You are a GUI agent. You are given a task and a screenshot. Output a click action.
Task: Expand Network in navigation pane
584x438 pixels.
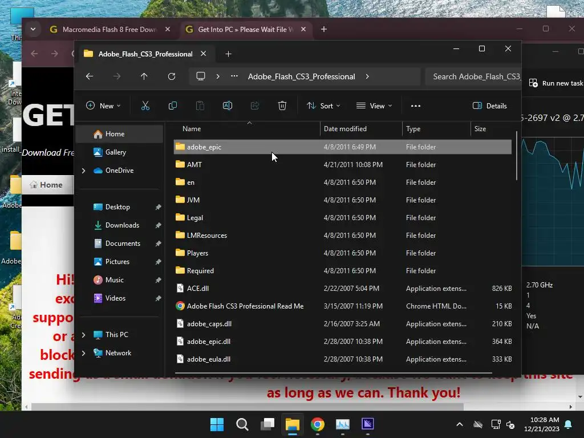[x=83, y=353]
